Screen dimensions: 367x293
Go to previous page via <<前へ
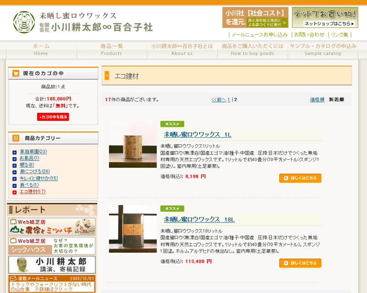218,99
